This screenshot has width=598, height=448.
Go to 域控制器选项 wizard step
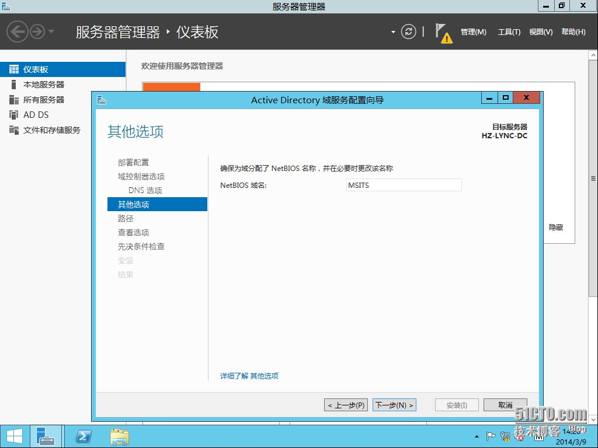pyautogui.click(x=141, y=176)
